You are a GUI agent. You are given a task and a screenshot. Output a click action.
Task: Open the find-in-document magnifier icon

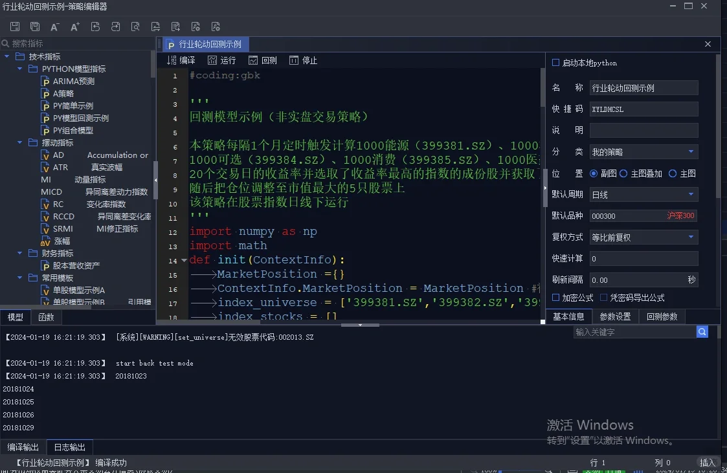pyautogui.click(x=135, y=27)
